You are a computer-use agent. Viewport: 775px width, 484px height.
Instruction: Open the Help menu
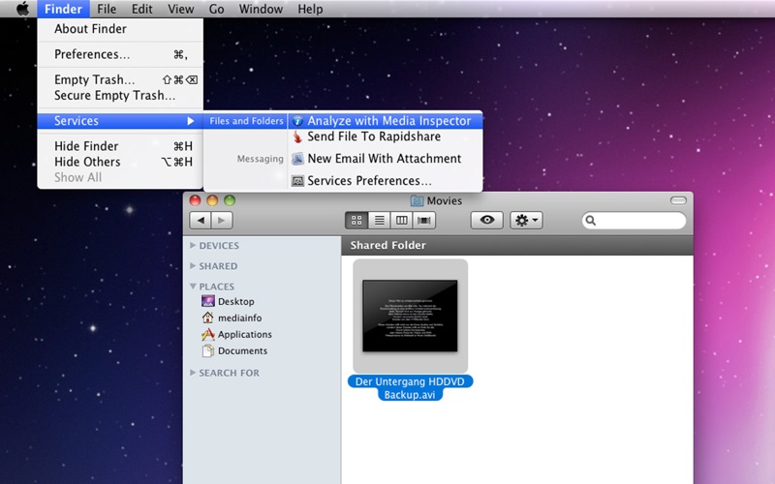[310, 9]
